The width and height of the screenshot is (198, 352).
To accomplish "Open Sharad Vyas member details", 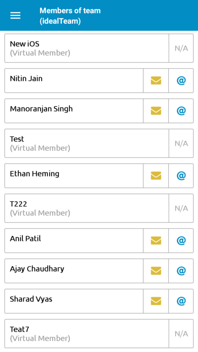I will coord(74,301).
